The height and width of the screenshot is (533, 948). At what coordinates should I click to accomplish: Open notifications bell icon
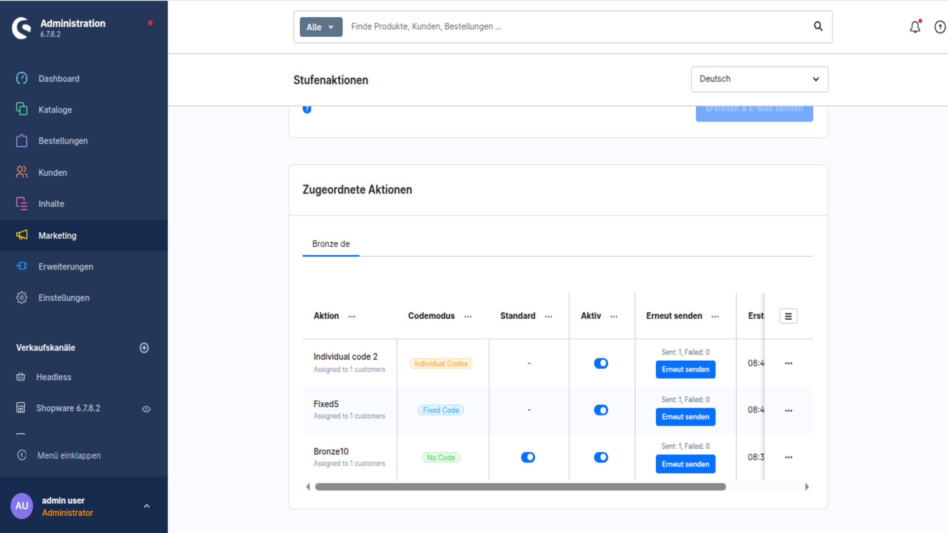pos(915,27)
